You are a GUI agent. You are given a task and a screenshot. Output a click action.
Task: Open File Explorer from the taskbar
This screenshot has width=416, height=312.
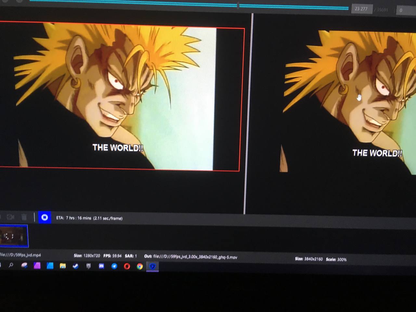(x=63, y=266)
